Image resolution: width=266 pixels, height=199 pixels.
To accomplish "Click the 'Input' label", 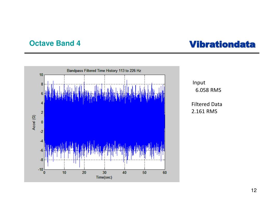I will [199, 83].
